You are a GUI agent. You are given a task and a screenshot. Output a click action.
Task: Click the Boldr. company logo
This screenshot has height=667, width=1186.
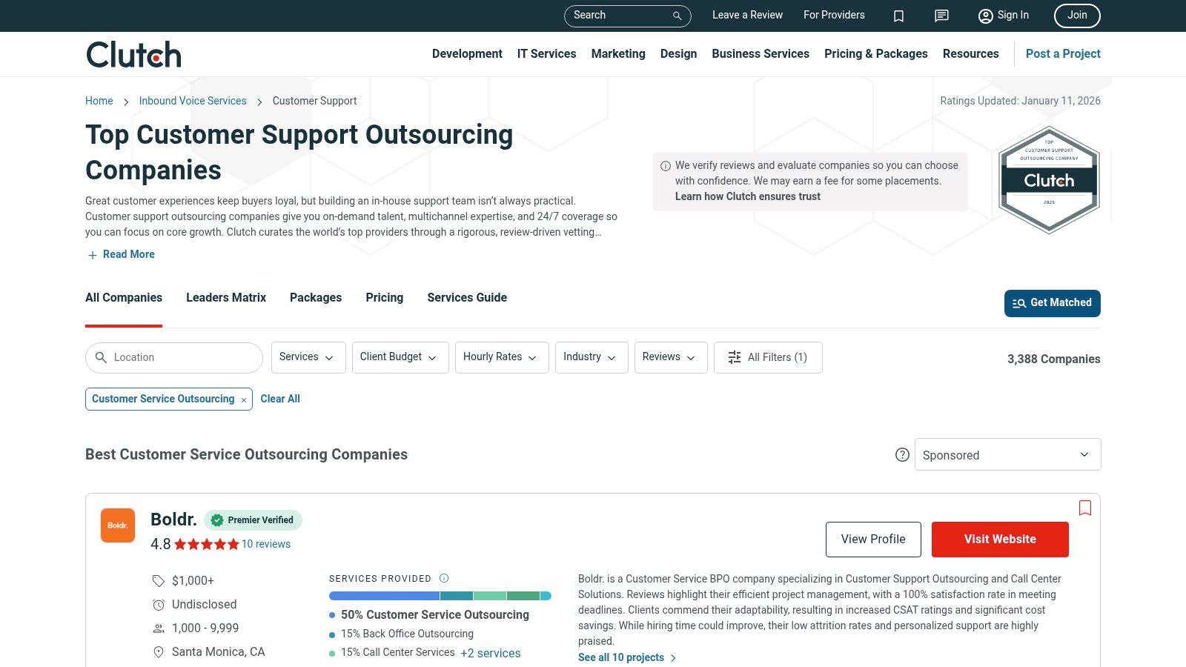pos(118,525)
